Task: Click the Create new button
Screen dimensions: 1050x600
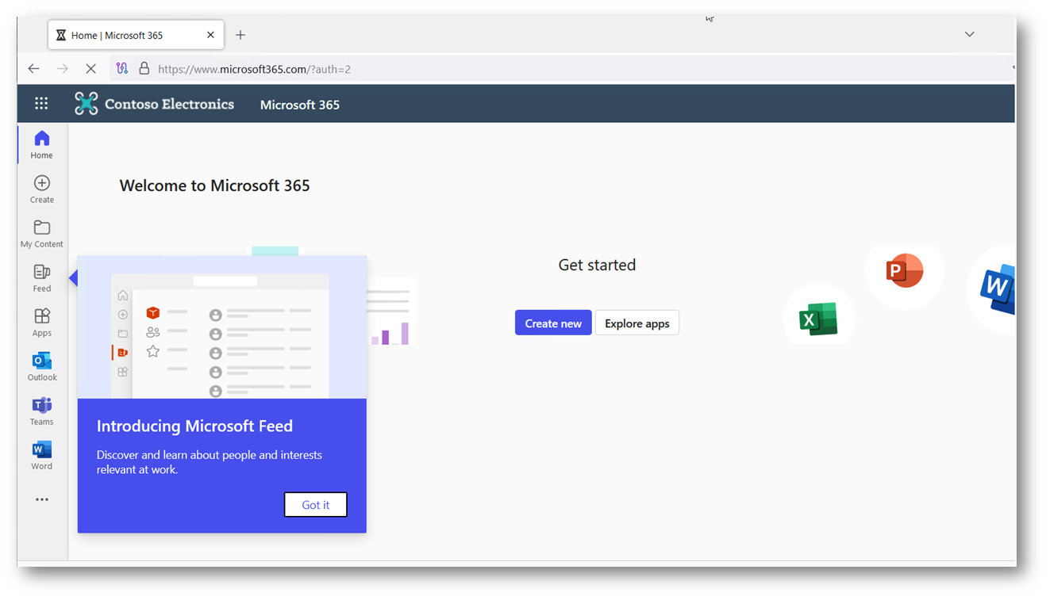Action: coord(553,323)
